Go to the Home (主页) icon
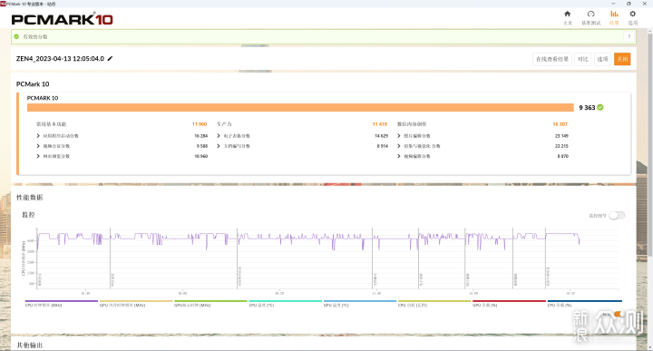Image resolution: width=653 pixels, height=351 pixels. click(x=567, y=15)
